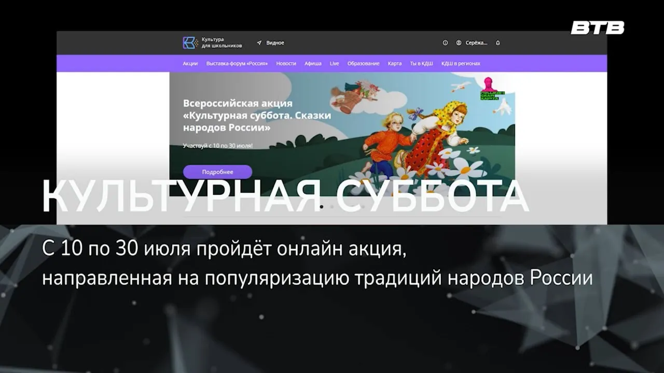Open the Афиша menu item
Viewport: 664px width, 373px height.
313,63
